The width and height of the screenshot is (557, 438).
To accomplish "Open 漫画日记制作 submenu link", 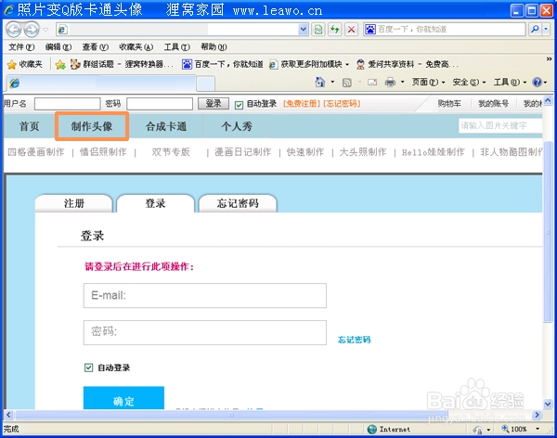I will click(x=243, y=152).
